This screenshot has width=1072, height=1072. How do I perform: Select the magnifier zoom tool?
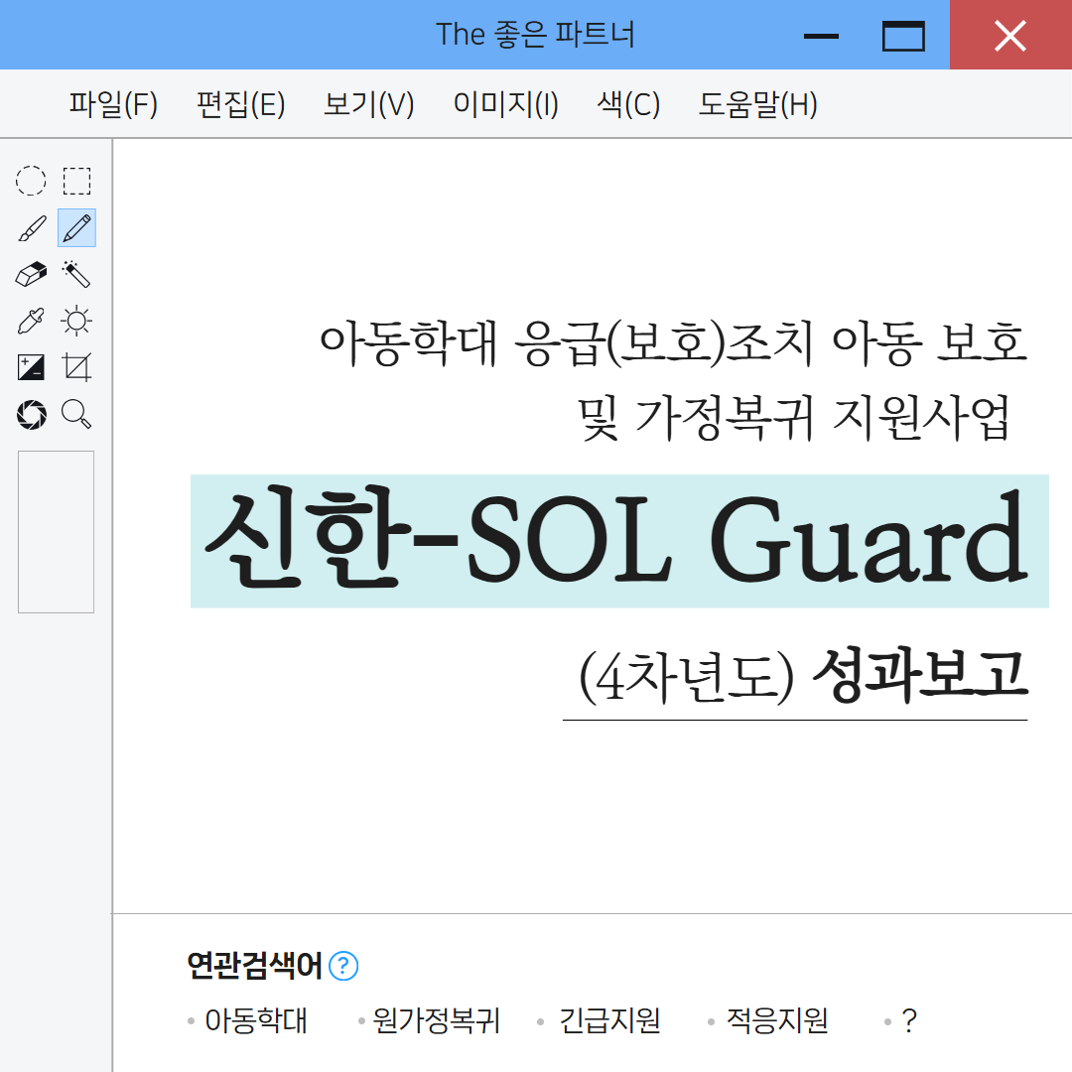75,414
